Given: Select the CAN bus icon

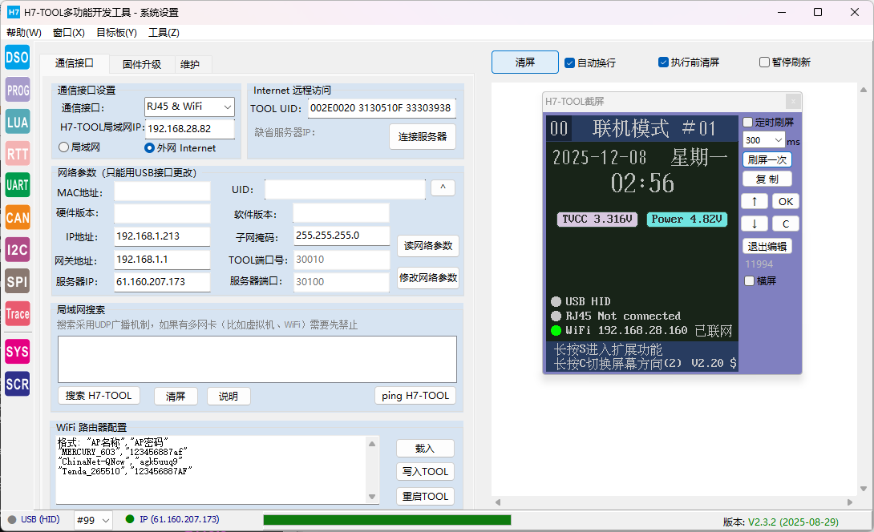Looking at the screenshot, I should point(18,217).
